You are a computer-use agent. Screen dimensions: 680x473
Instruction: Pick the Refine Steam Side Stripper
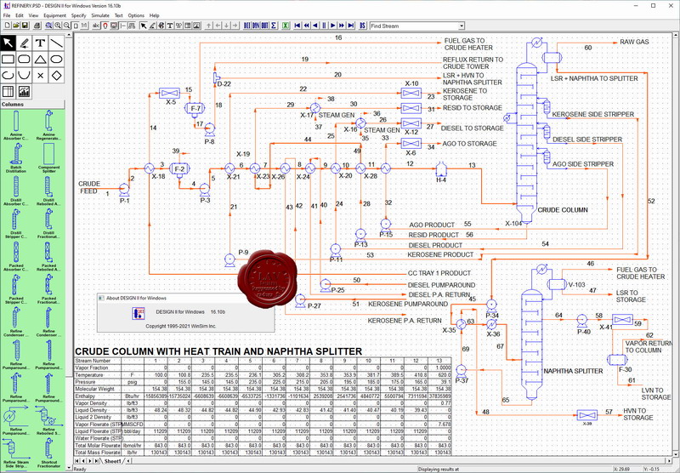16,453
